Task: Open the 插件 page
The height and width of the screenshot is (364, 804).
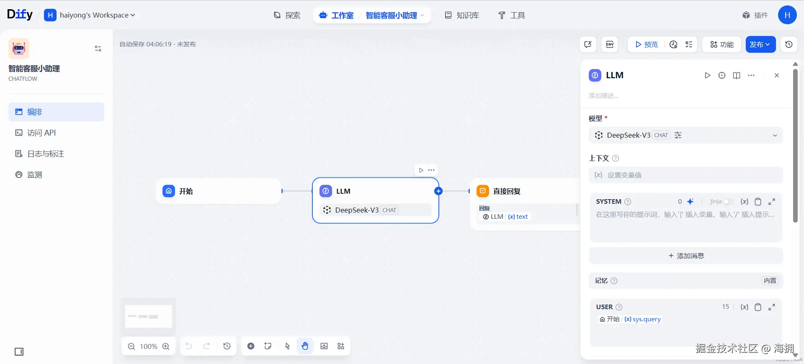Action: [755, 15]
